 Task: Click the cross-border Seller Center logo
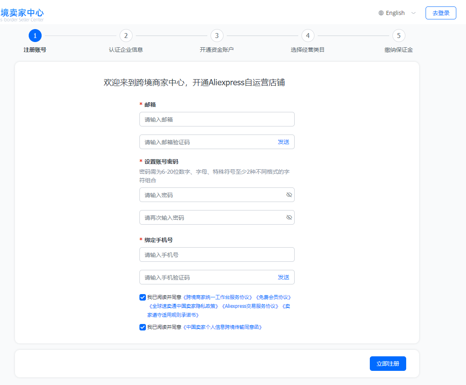click(22, 15)
